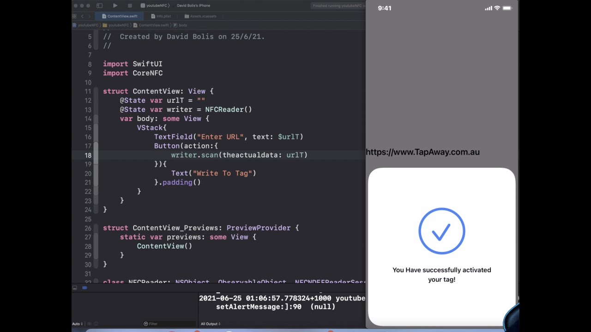Image resolution: width=591 pixels, height=332 pixels.
Task: Click the import CoreNFC line
Action: pos(133,73)
